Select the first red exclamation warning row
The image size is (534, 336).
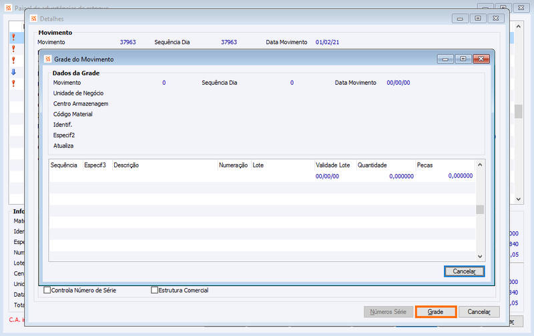pos(13,37)
